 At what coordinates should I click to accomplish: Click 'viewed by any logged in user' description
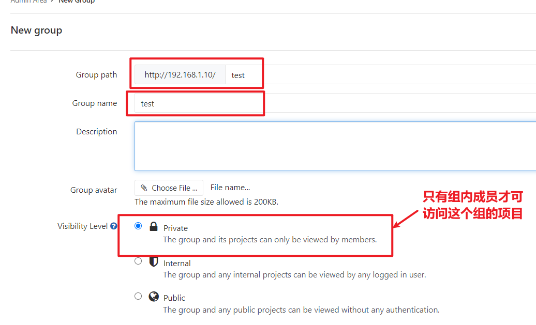(x=295, y=275)
